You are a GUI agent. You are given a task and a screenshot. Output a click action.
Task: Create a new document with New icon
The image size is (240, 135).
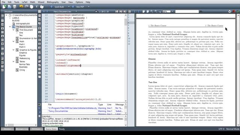point(4,7)
